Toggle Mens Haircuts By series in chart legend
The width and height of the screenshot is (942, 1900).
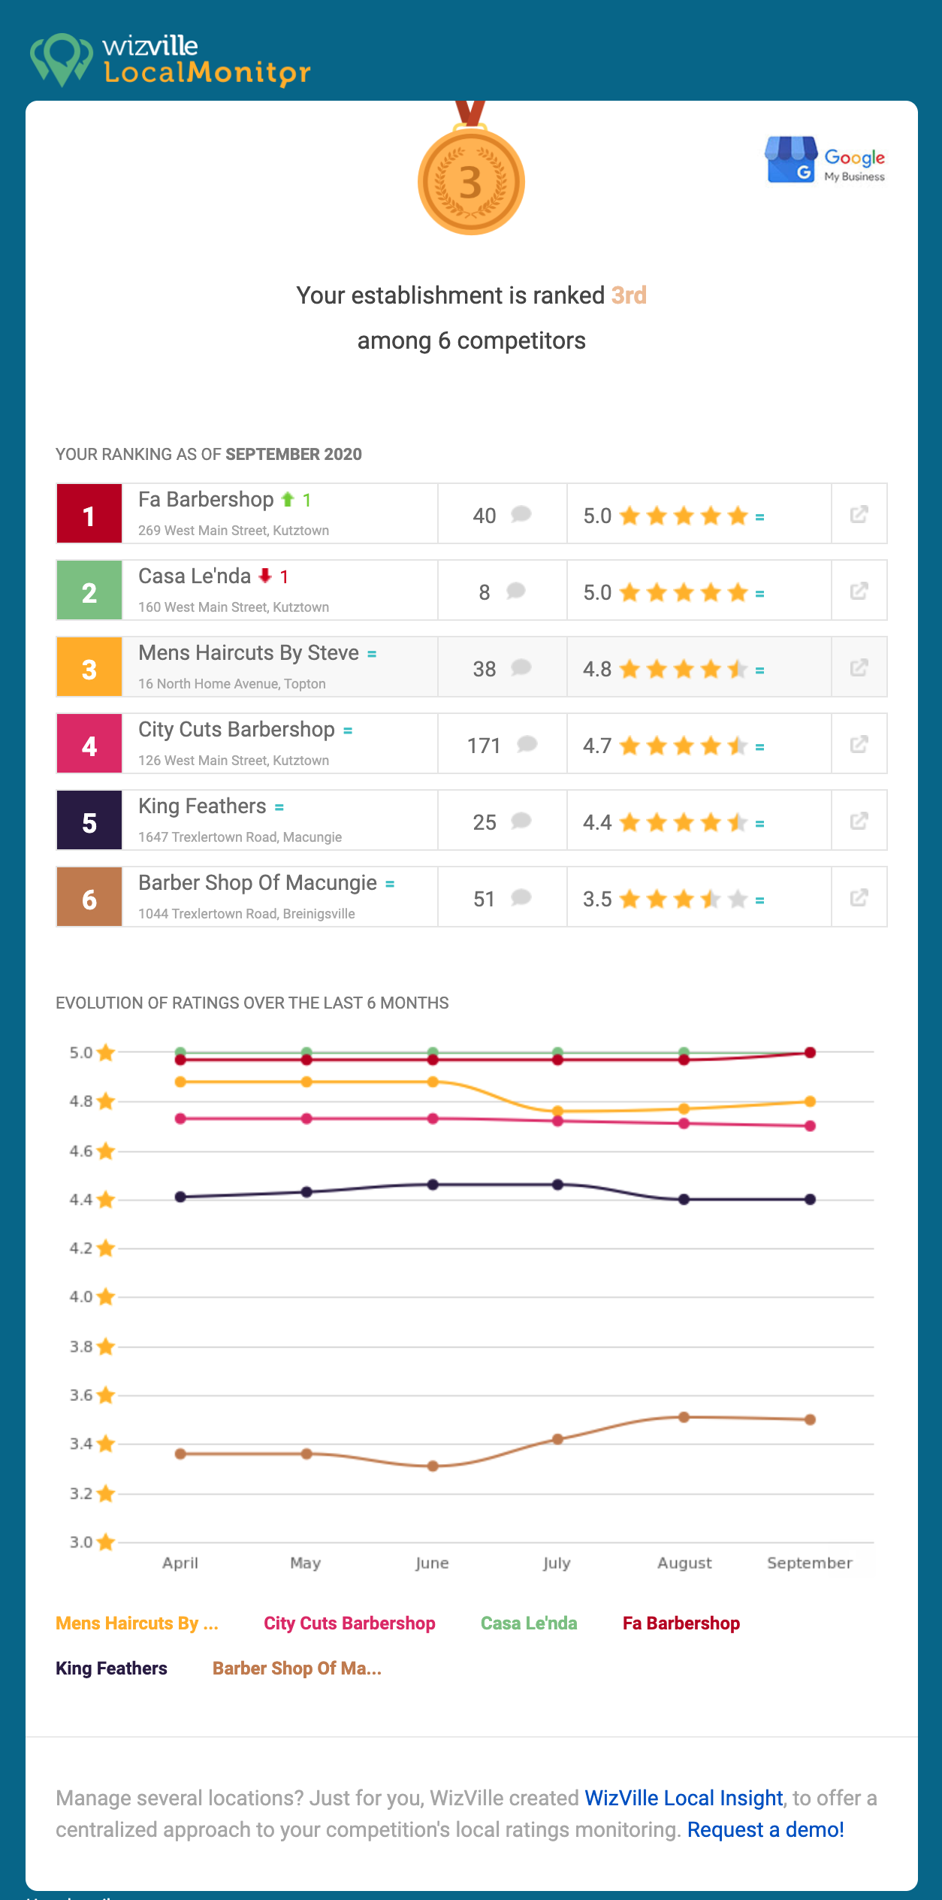[137, 1623]
